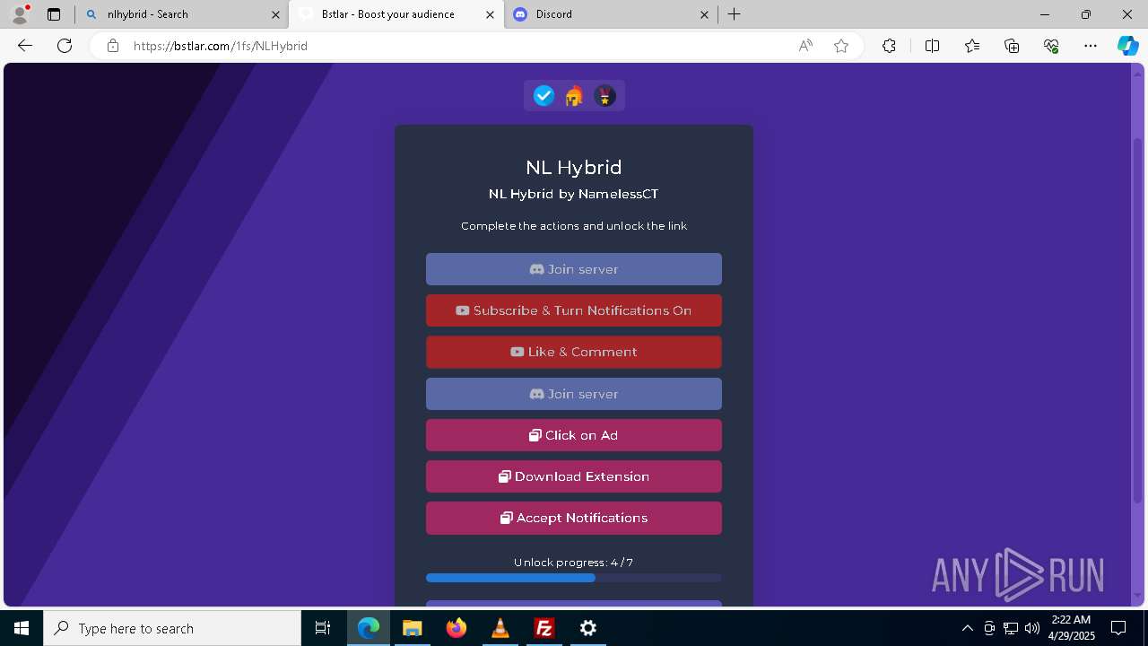1148x646 pixels.
Task: Open Read aloud icon in address bar
Action: click(805, 46)
